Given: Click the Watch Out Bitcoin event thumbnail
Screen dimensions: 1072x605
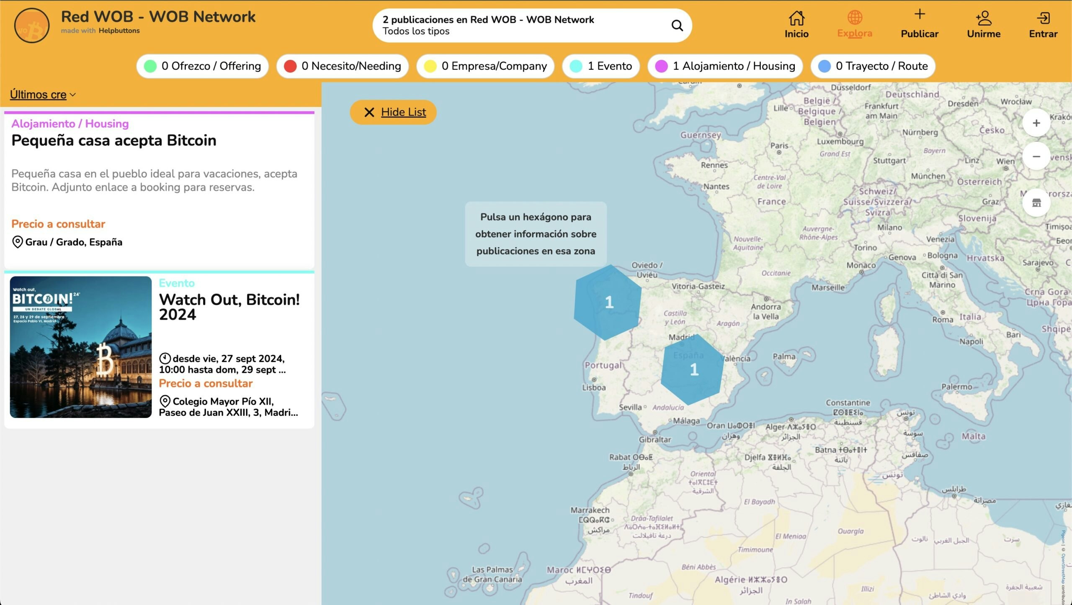Looking at the screenshot, I should point(81,347).
